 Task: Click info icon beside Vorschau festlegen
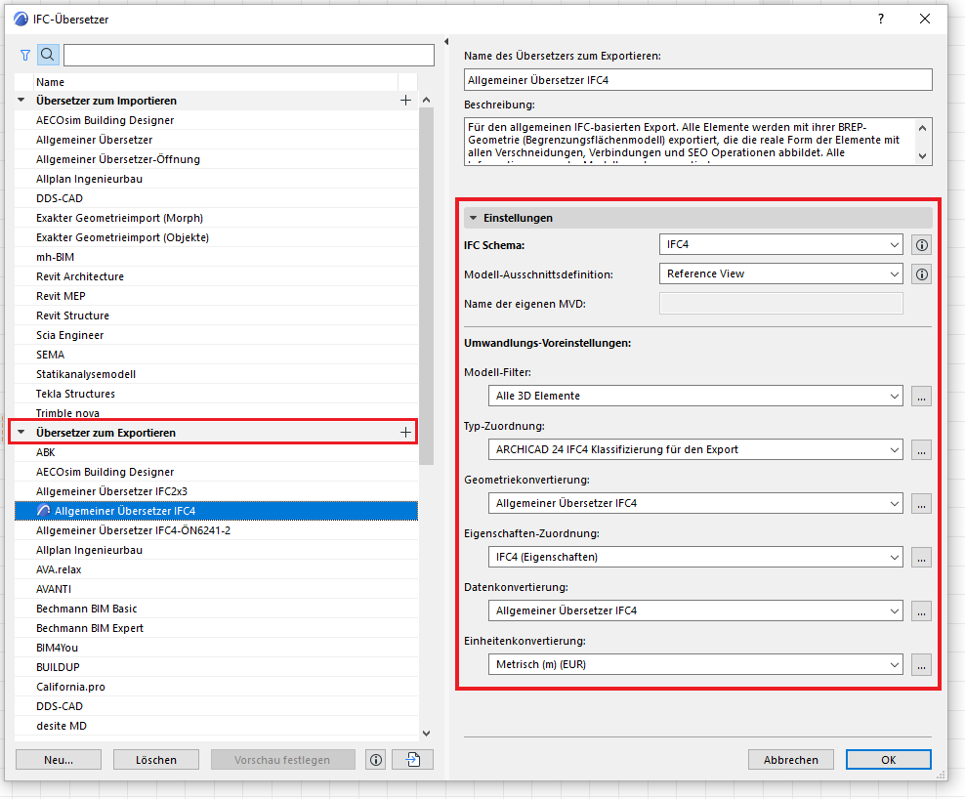pyautogui.click(x=375, y=760)
